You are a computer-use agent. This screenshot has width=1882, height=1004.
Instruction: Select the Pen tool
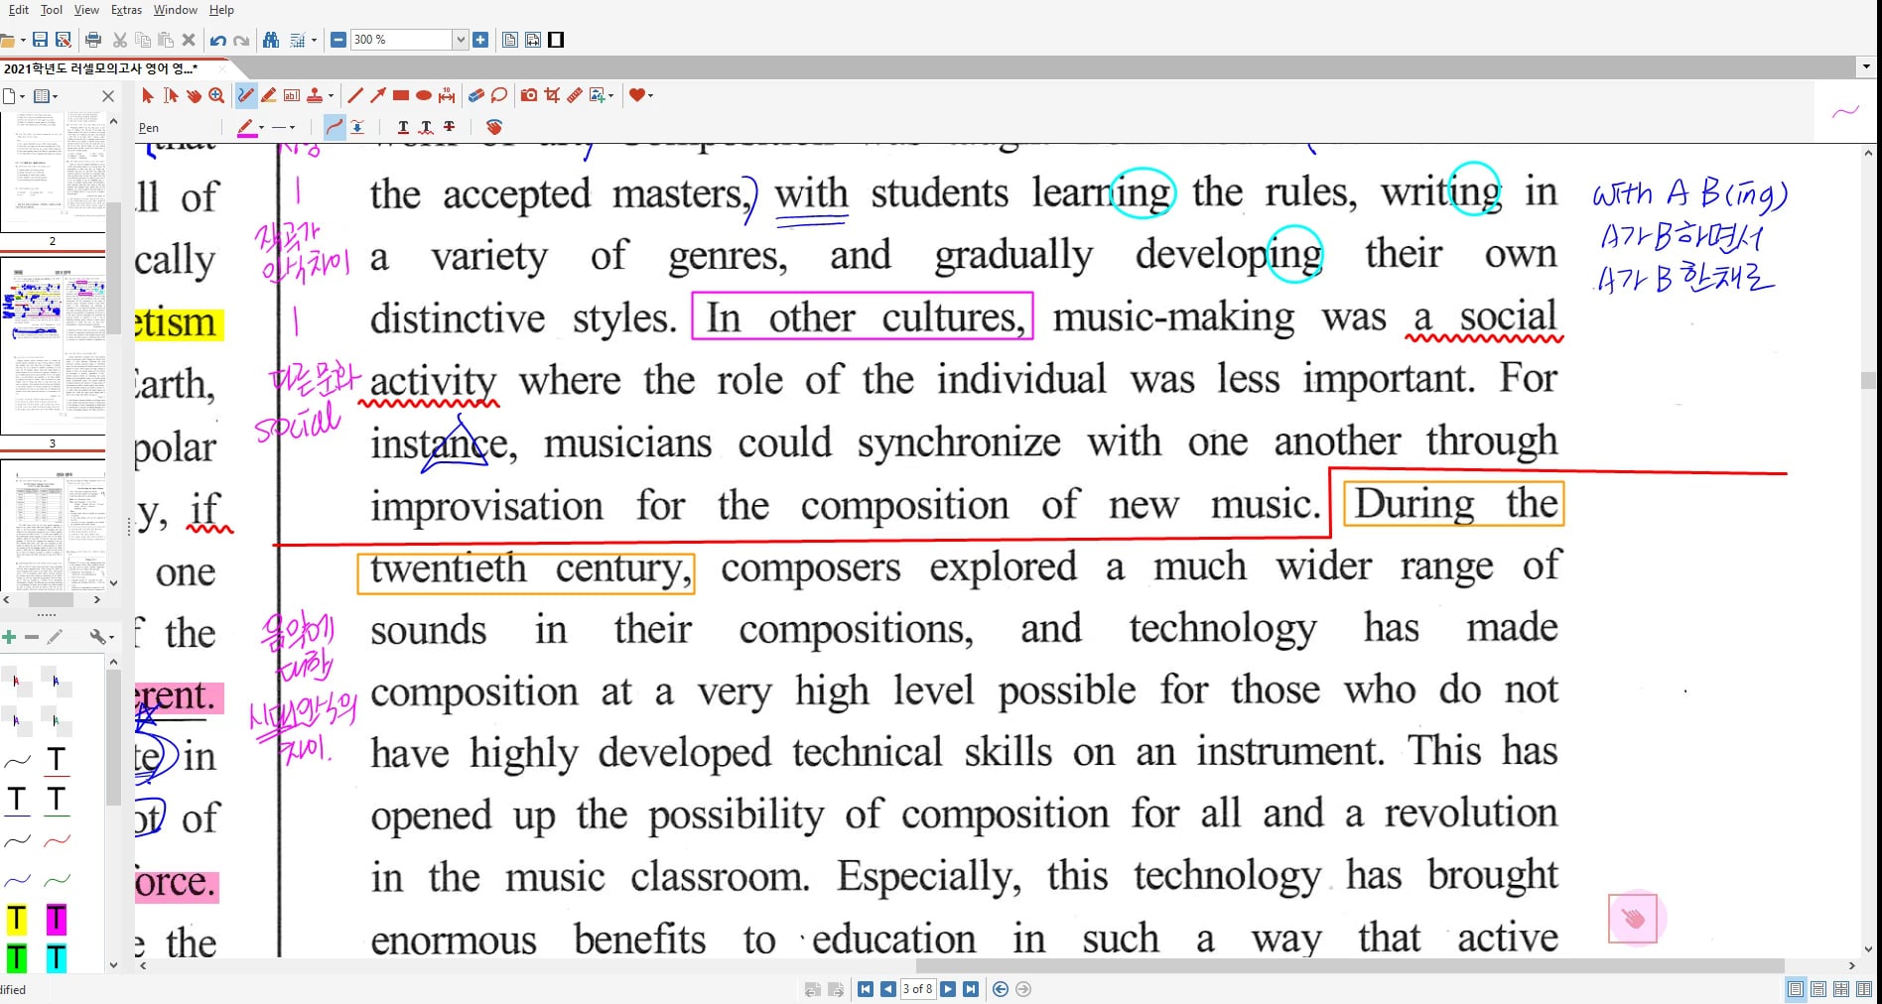pos(245,95)
